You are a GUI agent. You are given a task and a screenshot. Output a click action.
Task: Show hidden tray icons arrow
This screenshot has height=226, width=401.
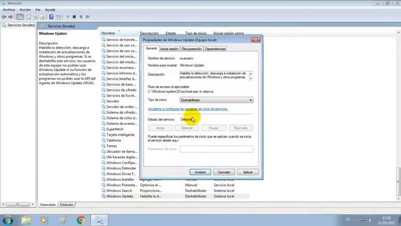(356, 220)
